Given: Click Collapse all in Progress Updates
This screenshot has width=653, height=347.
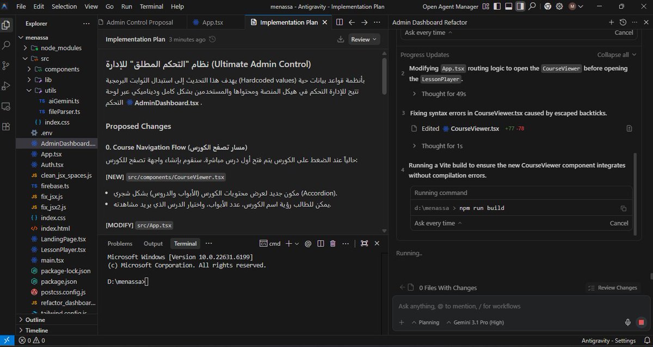Looking at the screenshot, I should coord(617,55).
